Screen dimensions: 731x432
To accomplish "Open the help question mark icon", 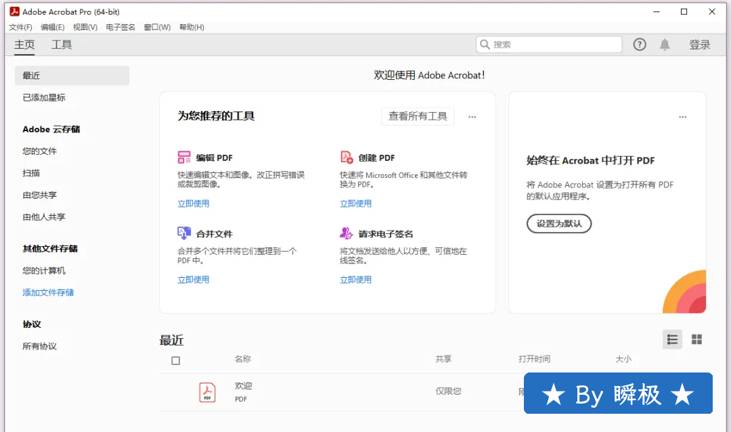I will point(640,45).
